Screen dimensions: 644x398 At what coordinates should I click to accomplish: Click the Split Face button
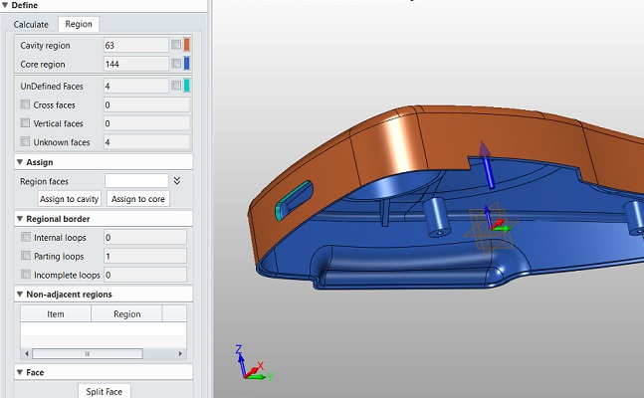(104, 391)
